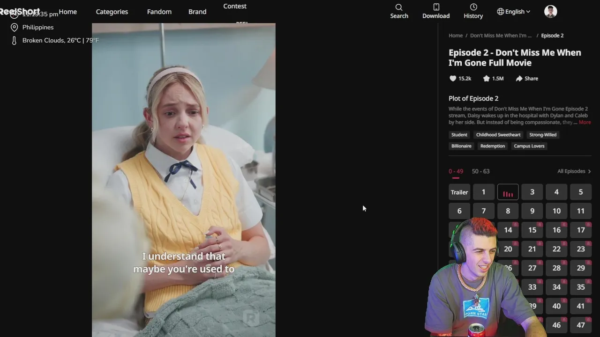Play episode 11
Viewport: 600px width, 337px height.
point(581,211)
